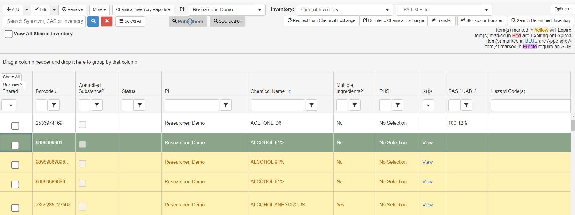Click the CAS / UAB # filter icon
575x215 pixels.
[x=466, y=105]
